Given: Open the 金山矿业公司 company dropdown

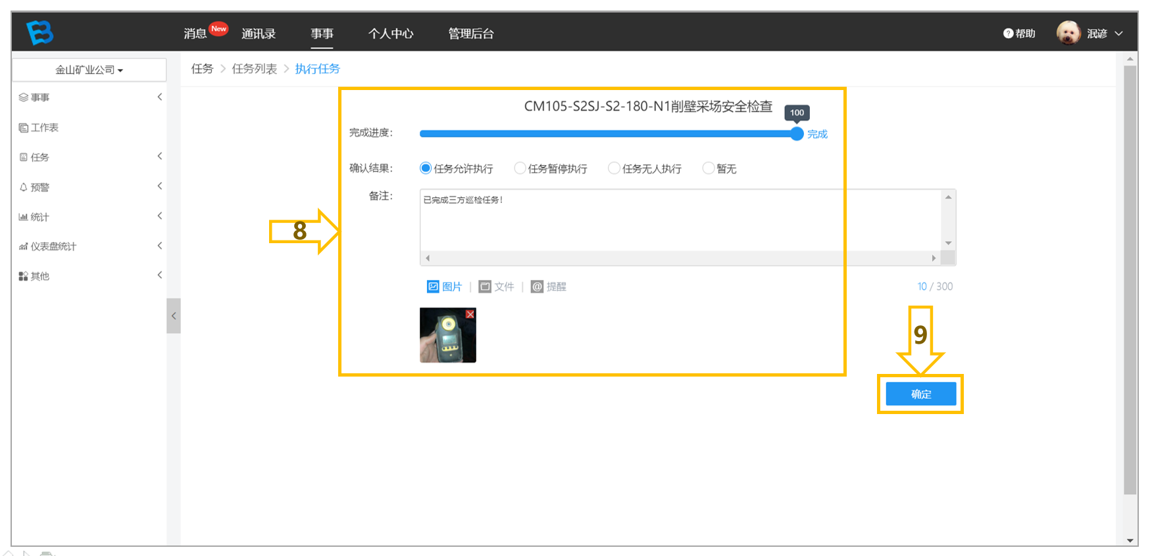Looking at the screenshot, I should [89, 70].
